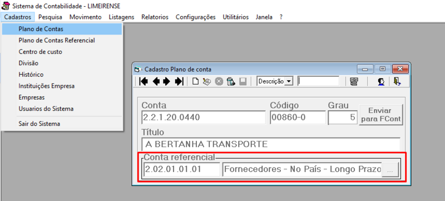Viewport: 445px width, 201px height.
Task: Open the Relatorios menu
Action: [155, 17]
